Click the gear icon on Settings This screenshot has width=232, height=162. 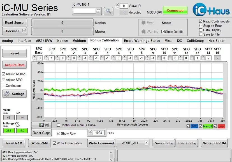pyautogui.click(x=7, y=94)
